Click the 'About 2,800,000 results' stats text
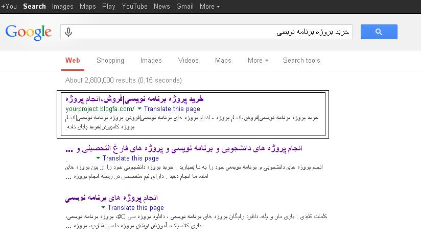Screen dimensions: 421x242 tap(124, 80)
